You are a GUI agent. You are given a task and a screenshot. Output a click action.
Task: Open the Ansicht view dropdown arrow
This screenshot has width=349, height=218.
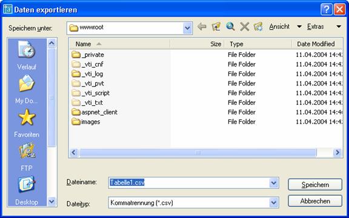[299, 27]
